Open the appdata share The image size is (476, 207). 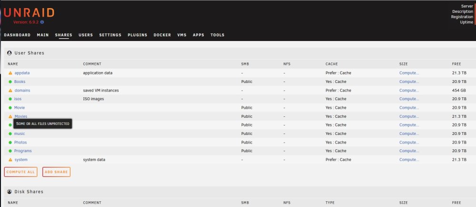pos(22,73)
